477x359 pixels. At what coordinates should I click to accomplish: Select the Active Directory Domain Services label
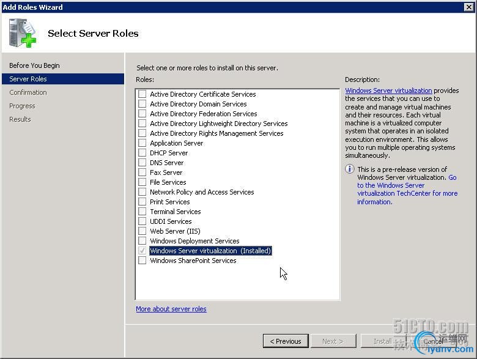click(198, 104)
